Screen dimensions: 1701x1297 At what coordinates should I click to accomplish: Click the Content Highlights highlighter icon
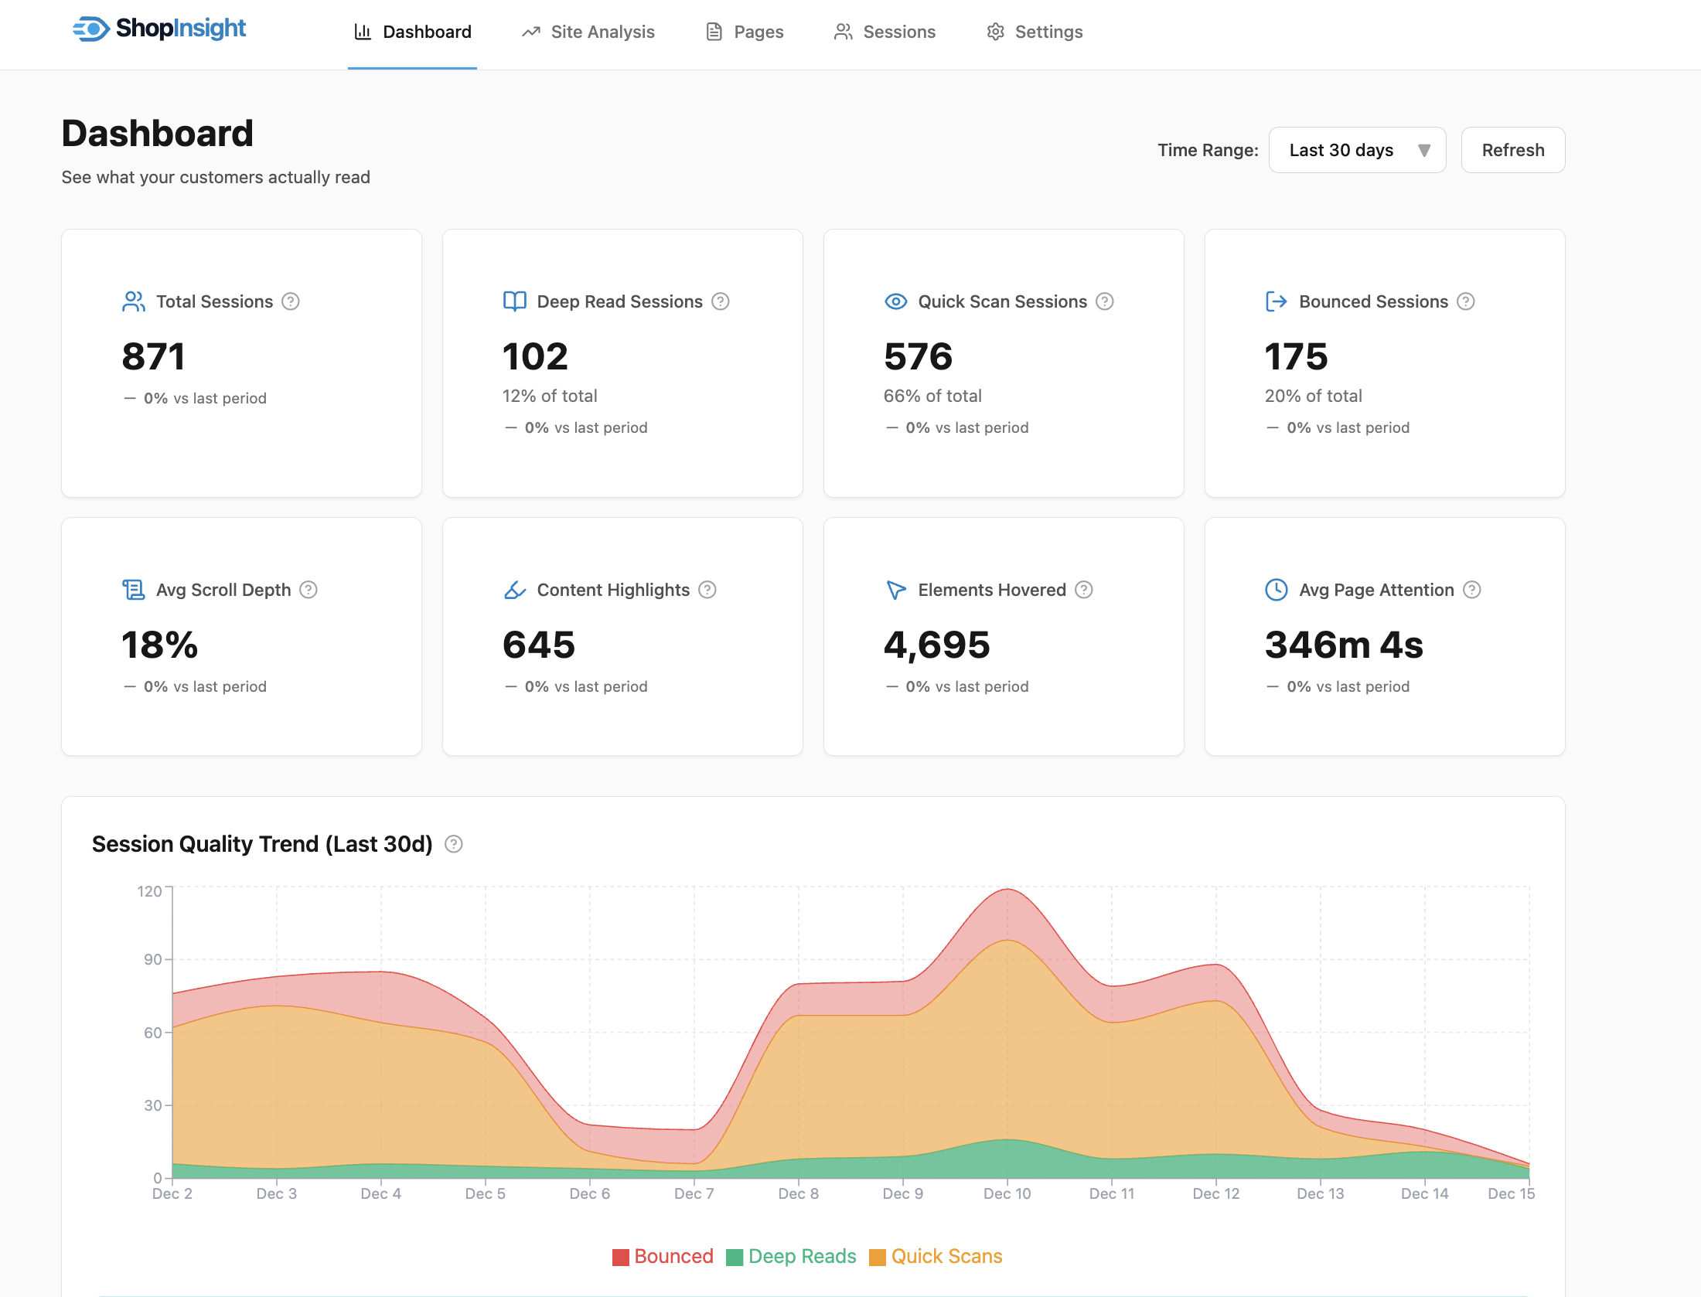coord(513,589)
